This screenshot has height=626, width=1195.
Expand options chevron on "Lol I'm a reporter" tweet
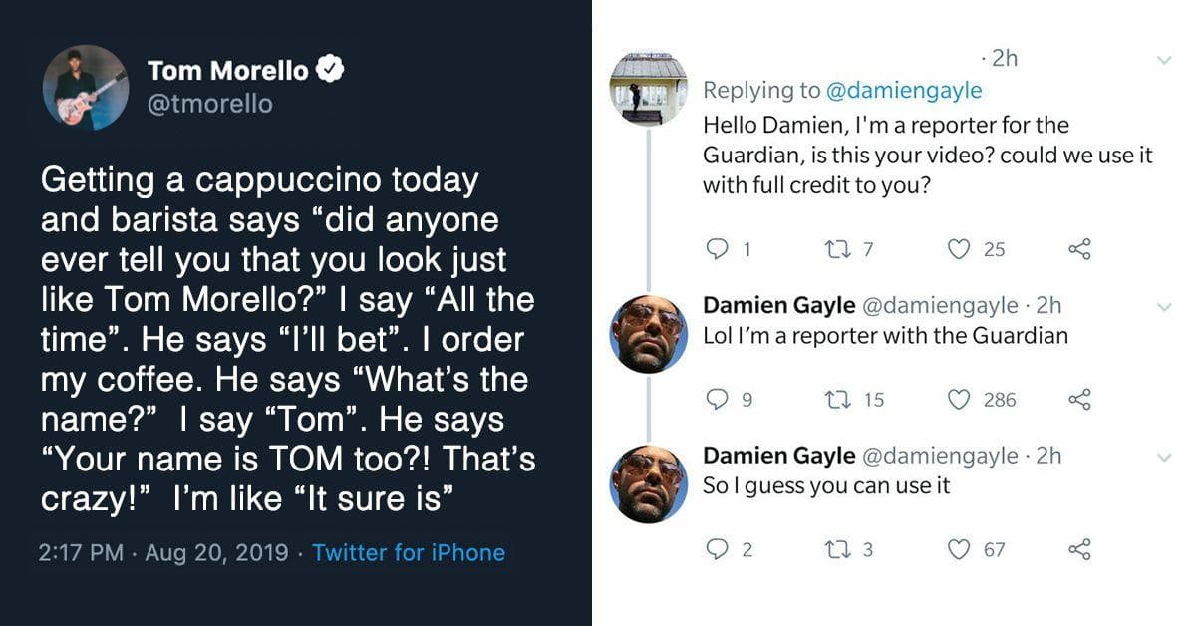click(1163, 307)
